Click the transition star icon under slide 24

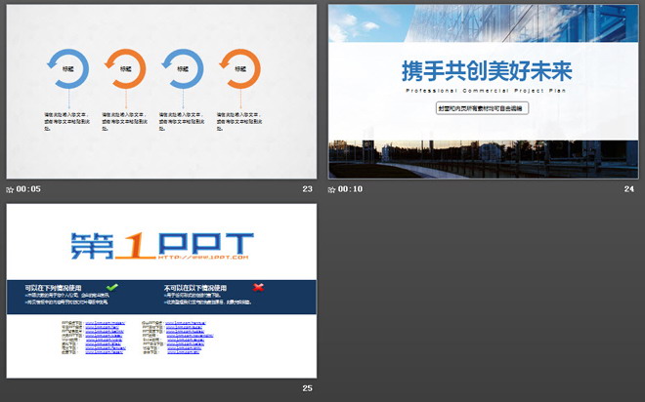pyautogui.click(x=331, y=189)
